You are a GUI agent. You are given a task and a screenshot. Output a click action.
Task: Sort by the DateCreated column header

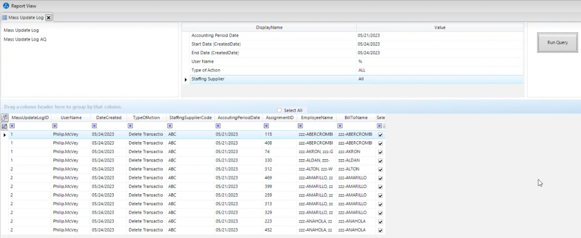[109, 118]
